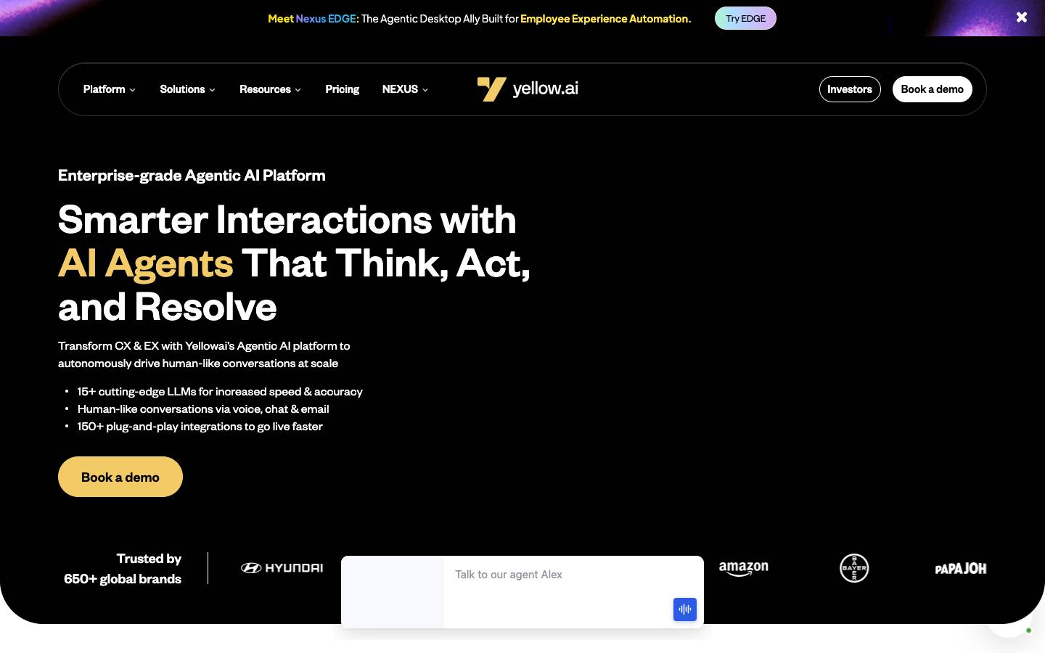Viewport: 1045px width, 653px height.
Task: Click the white Book a demo button
Action: pyautogui.click(x=933, y=89)
